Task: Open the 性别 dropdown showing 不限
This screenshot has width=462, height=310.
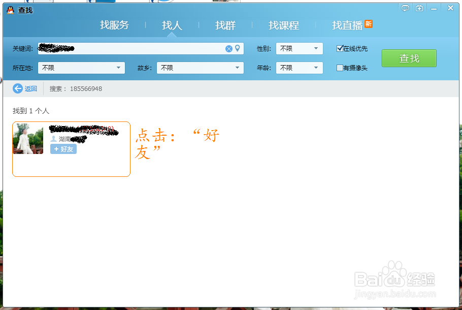Action: point(299,48)
